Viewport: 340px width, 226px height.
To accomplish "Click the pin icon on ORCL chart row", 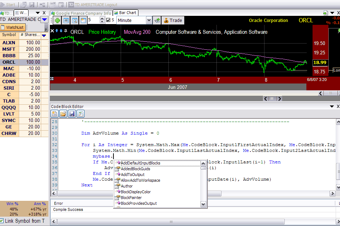I will pos(65,31).
